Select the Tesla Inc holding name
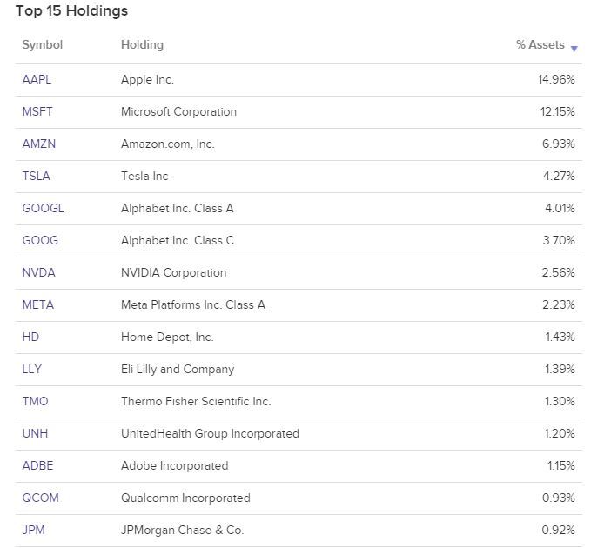The image size is (604, 548). (144, 176)
